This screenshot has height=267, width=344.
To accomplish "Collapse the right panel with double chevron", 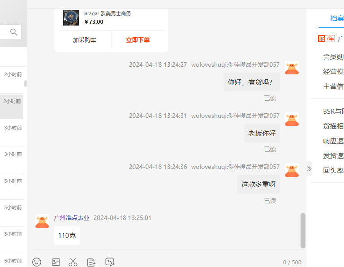I will (x=309, y=168).
